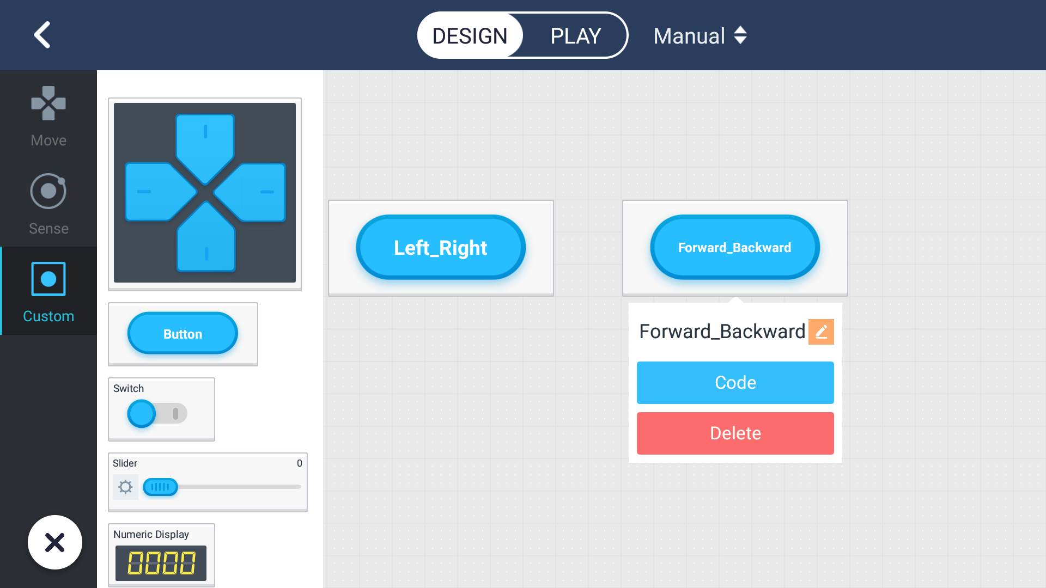
Task: Click the slider value 0
Action: click(x=299, y=463)
